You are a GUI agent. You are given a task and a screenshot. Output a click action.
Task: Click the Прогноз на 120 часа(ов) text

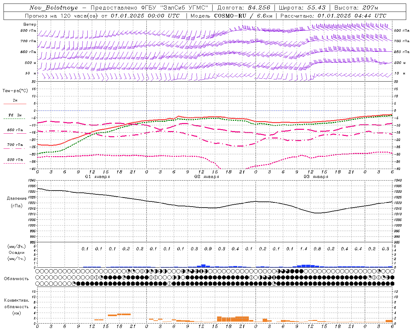point(62,16)
